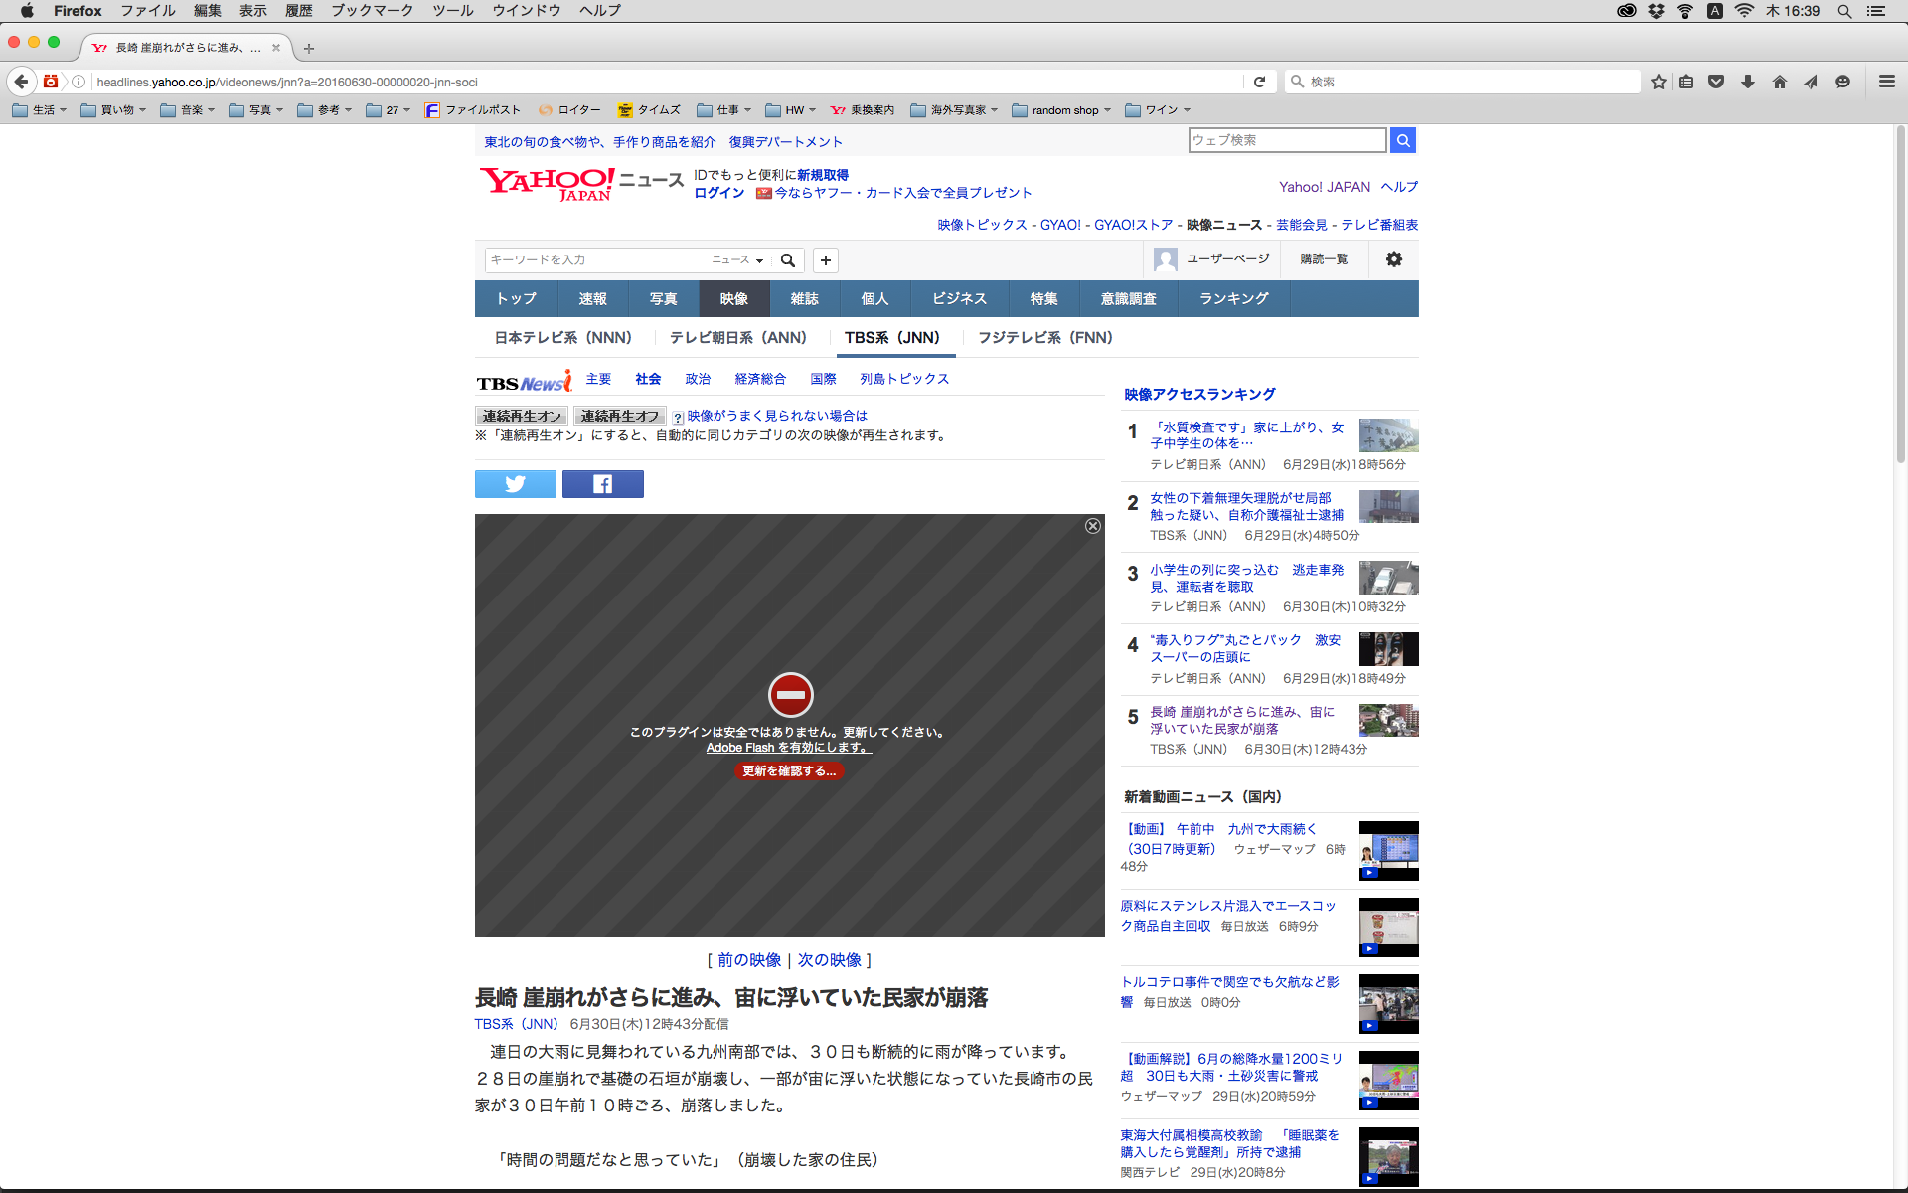This screenshot has width=1908, height=1193.
Task: Click the Adobe Flash を有効にします link
Action: click(x=788, y=748)
